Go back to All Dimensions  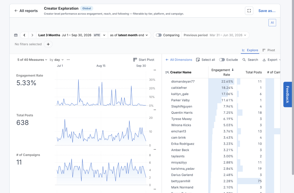[x=179, y=60]
